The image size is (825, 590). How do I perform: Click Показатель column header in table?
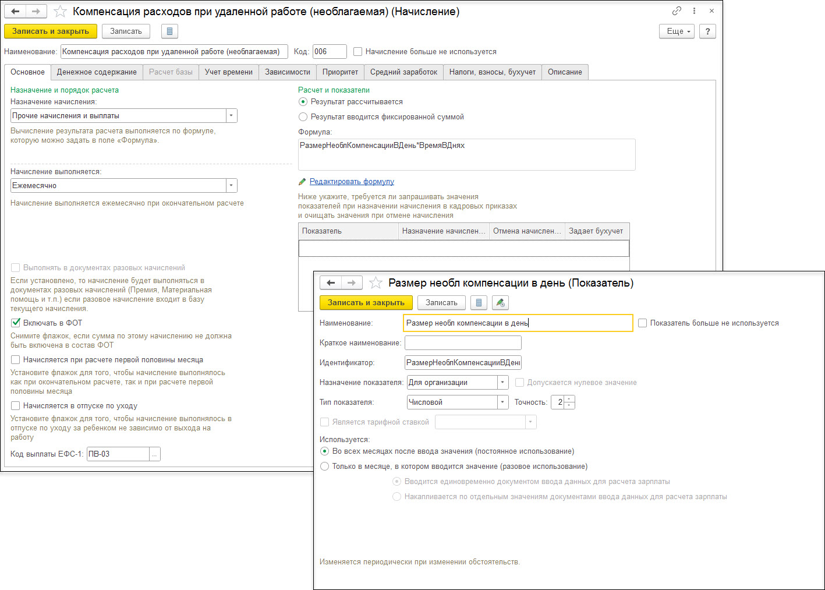click(349, 231)
